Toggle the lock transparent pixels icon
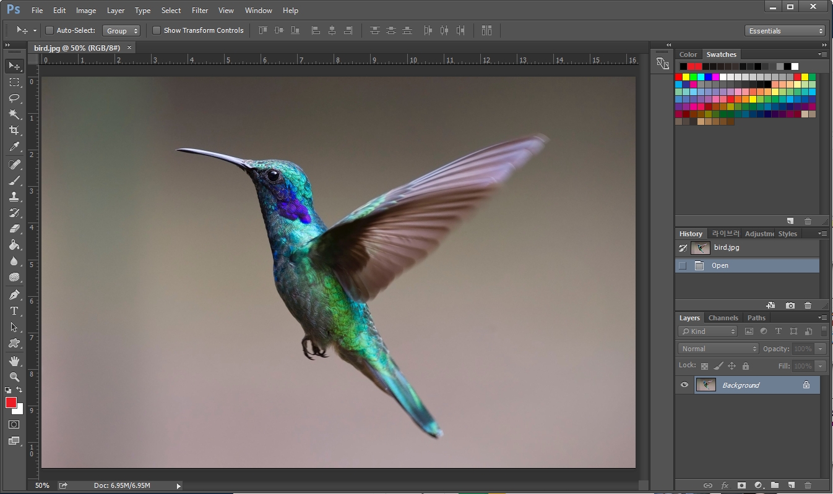The image size is (833, 494). [x=704, y=366]
